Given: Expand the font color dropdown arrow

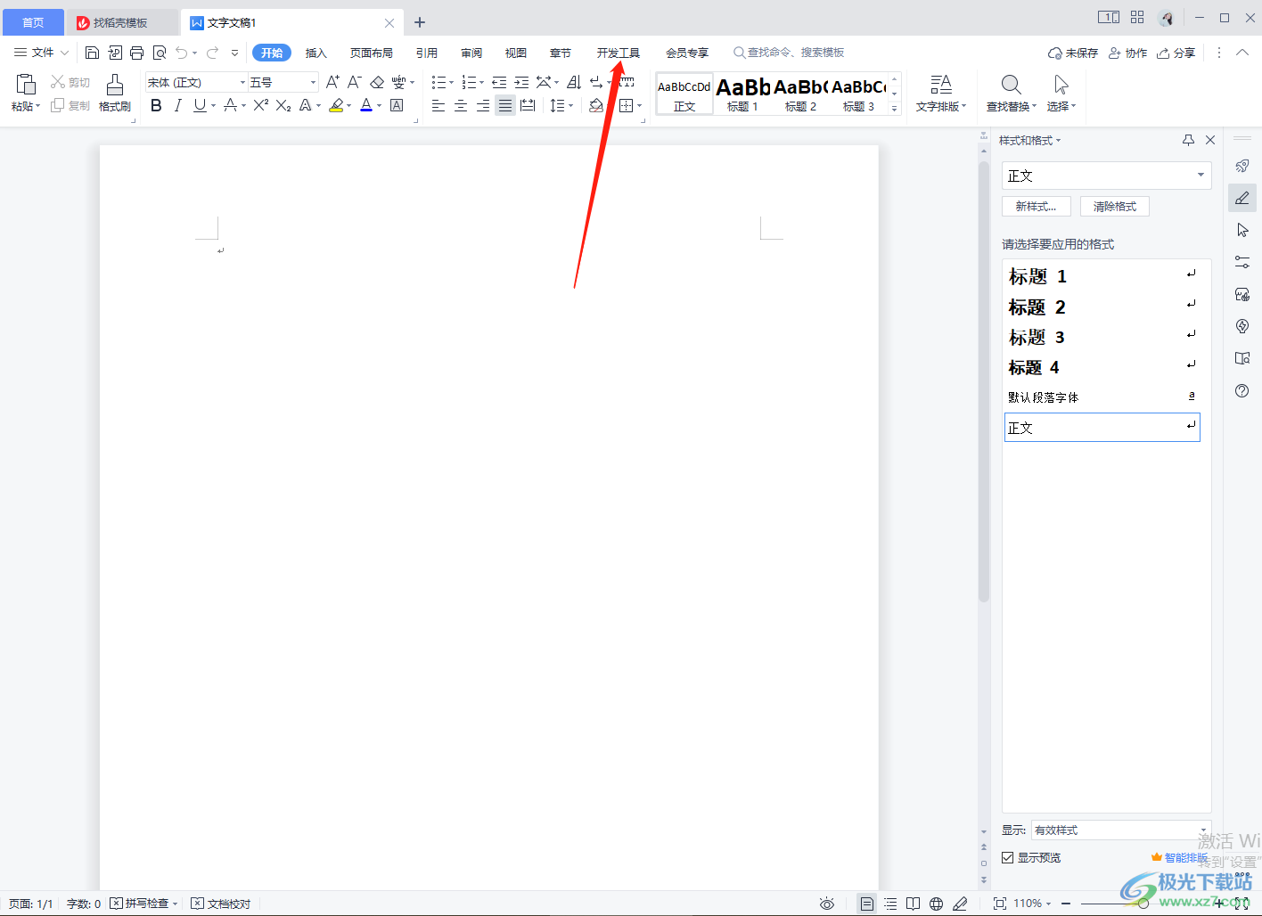Looking at the screenshot, I should point(379,106).
